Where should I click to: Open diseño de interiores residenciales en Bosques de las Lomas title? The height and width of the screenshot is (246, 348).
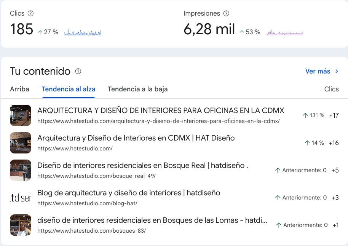[x=152, y=220]
